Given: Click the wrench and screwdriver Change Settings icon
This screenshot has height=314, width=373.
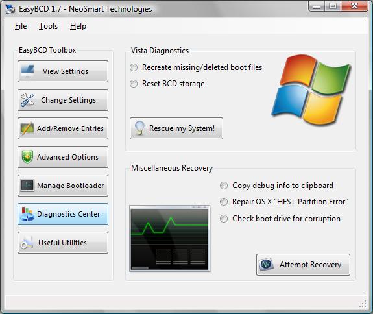Looking at the screenshot, I should coord(27,100).
